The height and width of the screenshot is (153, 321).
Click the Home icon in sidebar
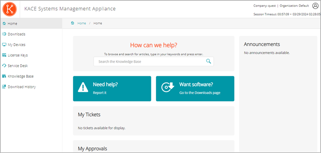click(4, 24)
